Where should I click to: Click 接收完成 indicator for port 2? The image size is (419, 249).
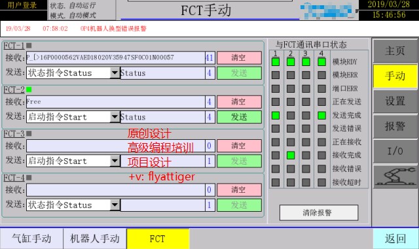point(291,156)
